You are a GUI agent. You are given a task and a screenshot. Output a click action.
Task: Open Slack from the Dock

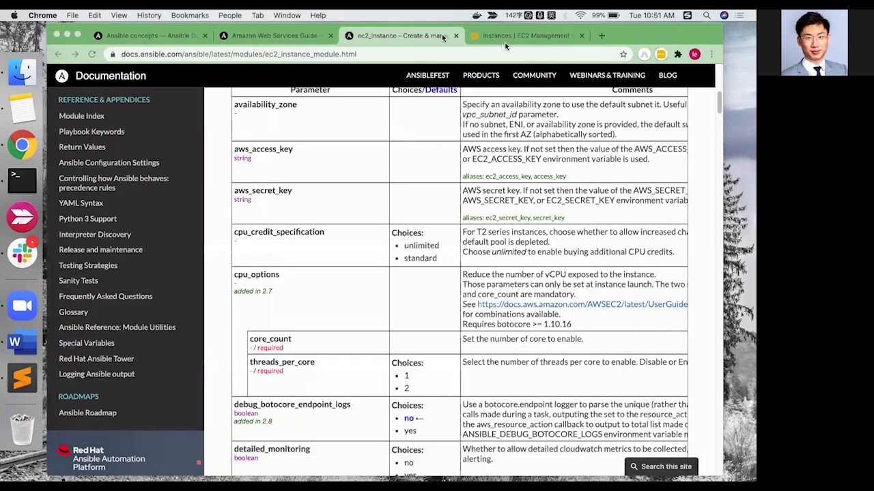[22, 253]
